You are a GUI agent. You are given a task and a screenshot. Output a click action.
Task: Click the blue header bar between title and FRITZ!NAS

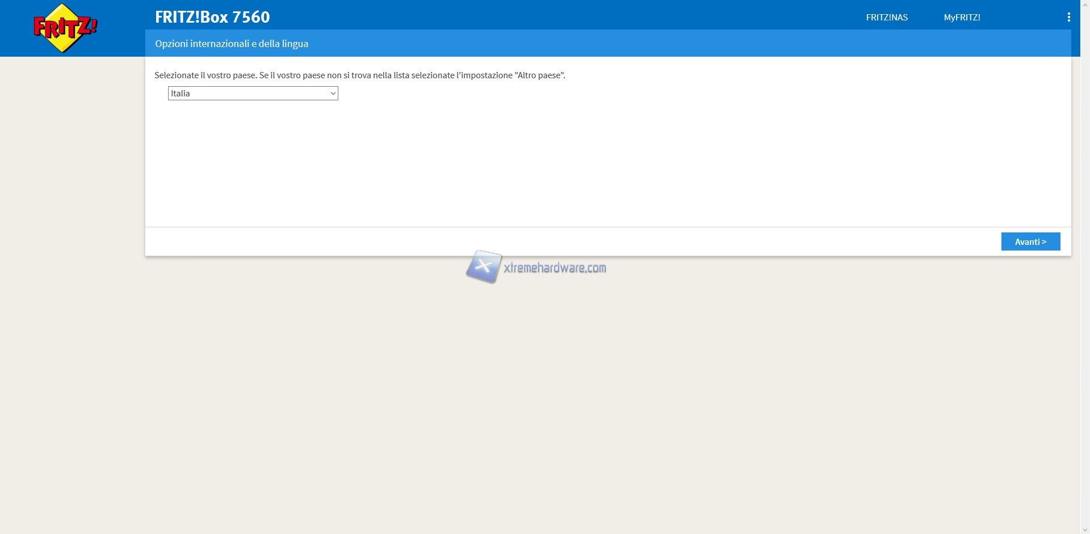tap(568, 15)
